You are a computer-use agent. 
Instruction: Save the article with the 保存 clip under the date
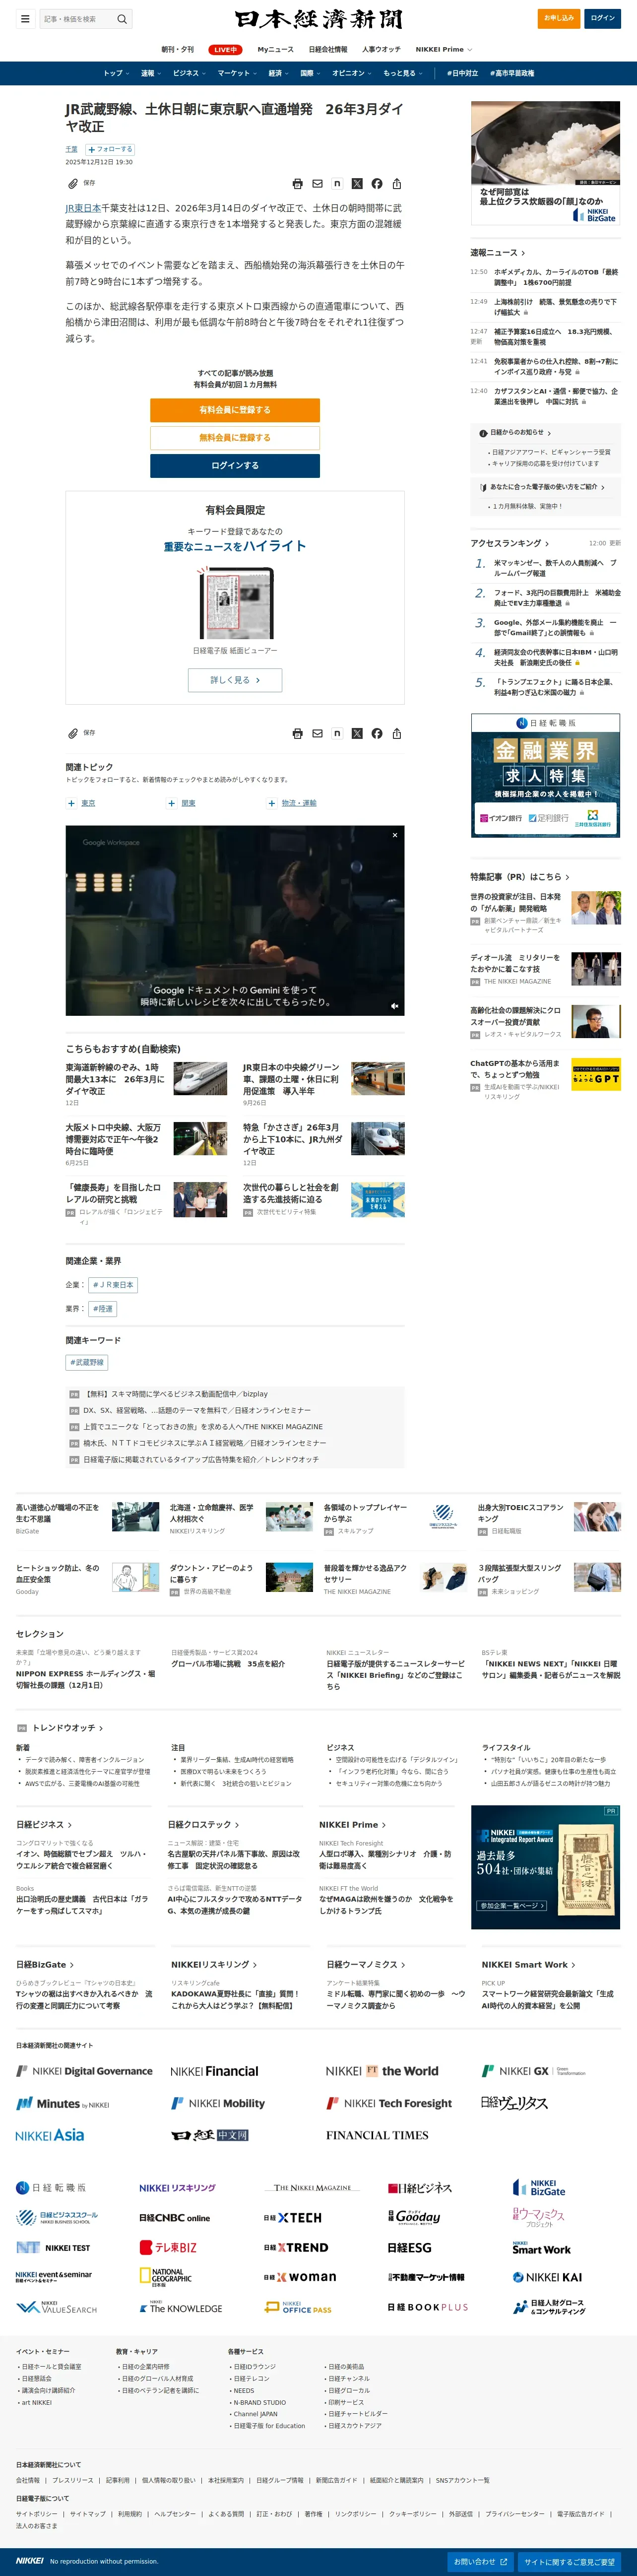pyautogui.click(x=82, y=184)
